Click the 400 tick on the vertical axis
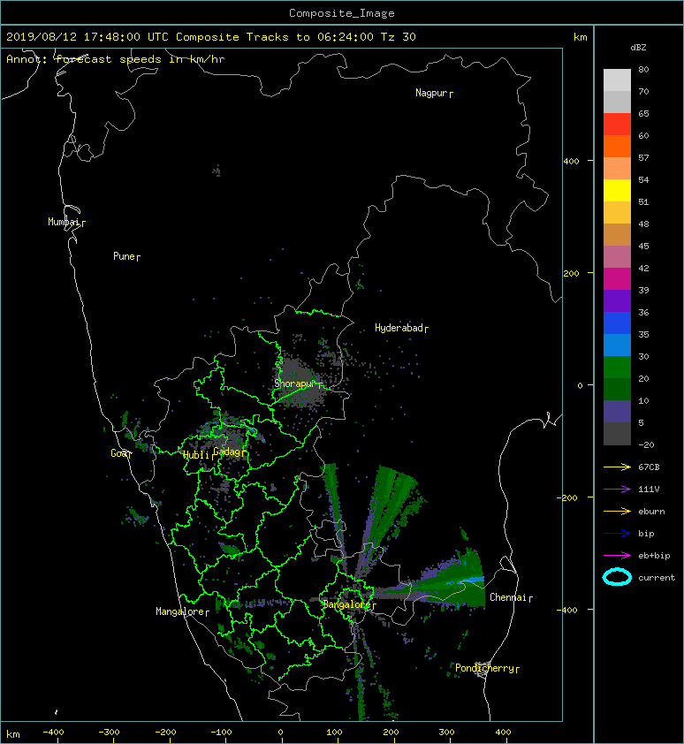 571,162
